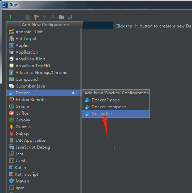192x193 pixels.
Task: Click the Copy Configuration toolbar icon
Action: pos(28,17)
